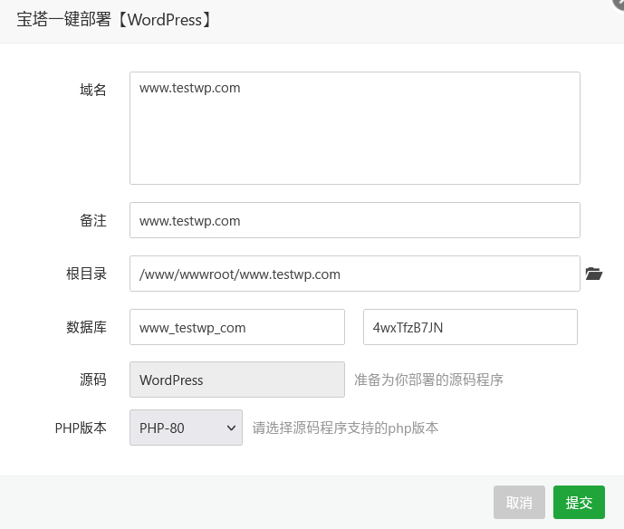624x529 pixels.
Task: Submit the deployment with 提交 button
Action: click(579, 503)
